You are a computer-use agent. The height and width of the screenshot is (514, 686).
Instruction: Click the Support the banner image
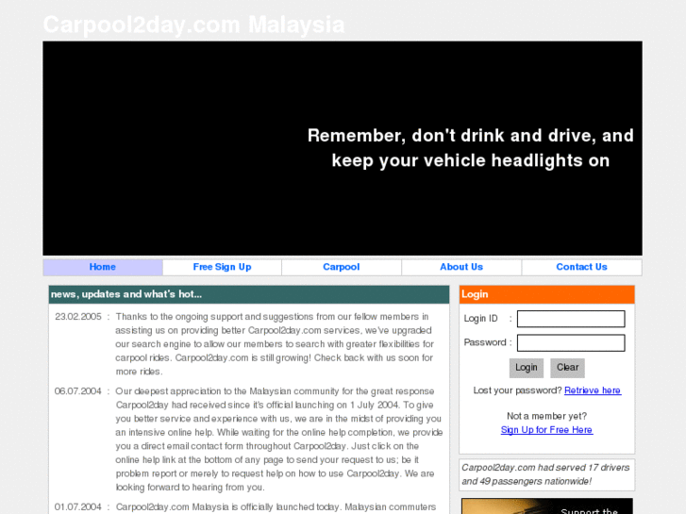tap(547, 506)
